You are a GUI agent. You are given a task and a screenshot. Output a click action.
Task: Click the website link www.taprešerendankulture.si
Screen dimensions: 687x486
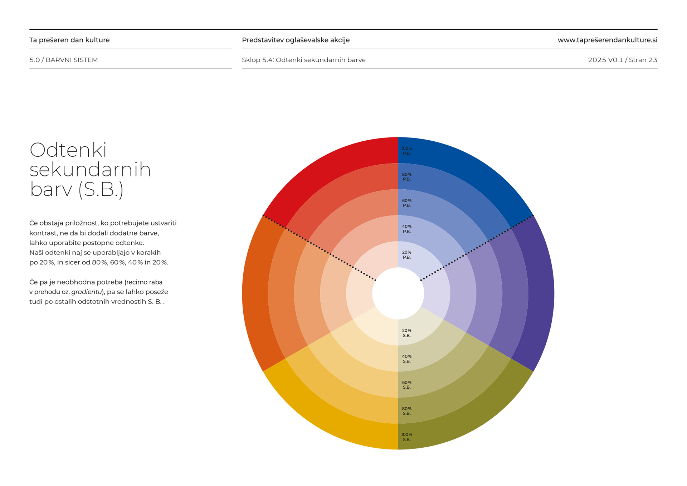tap(607, 40)
